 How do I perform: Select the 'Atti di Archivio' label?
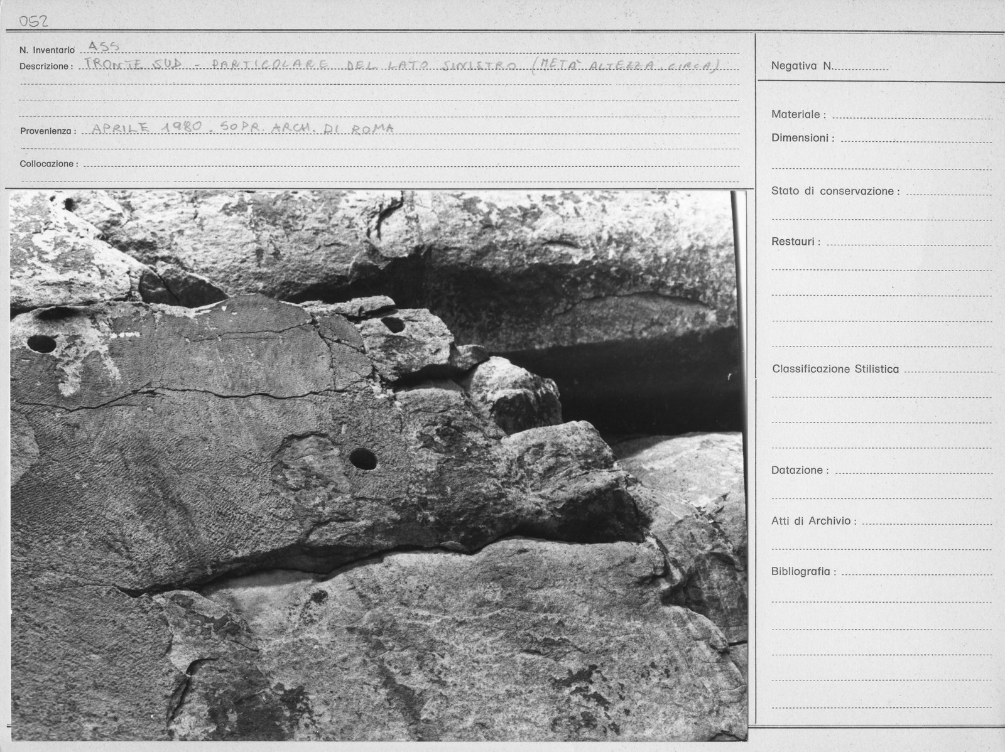coord(813,521)
